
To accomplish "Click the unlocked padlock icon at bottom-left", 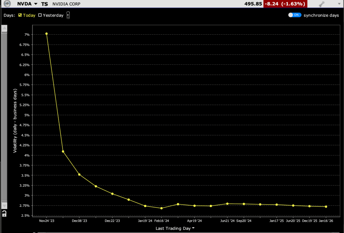I will pos(4,214).
